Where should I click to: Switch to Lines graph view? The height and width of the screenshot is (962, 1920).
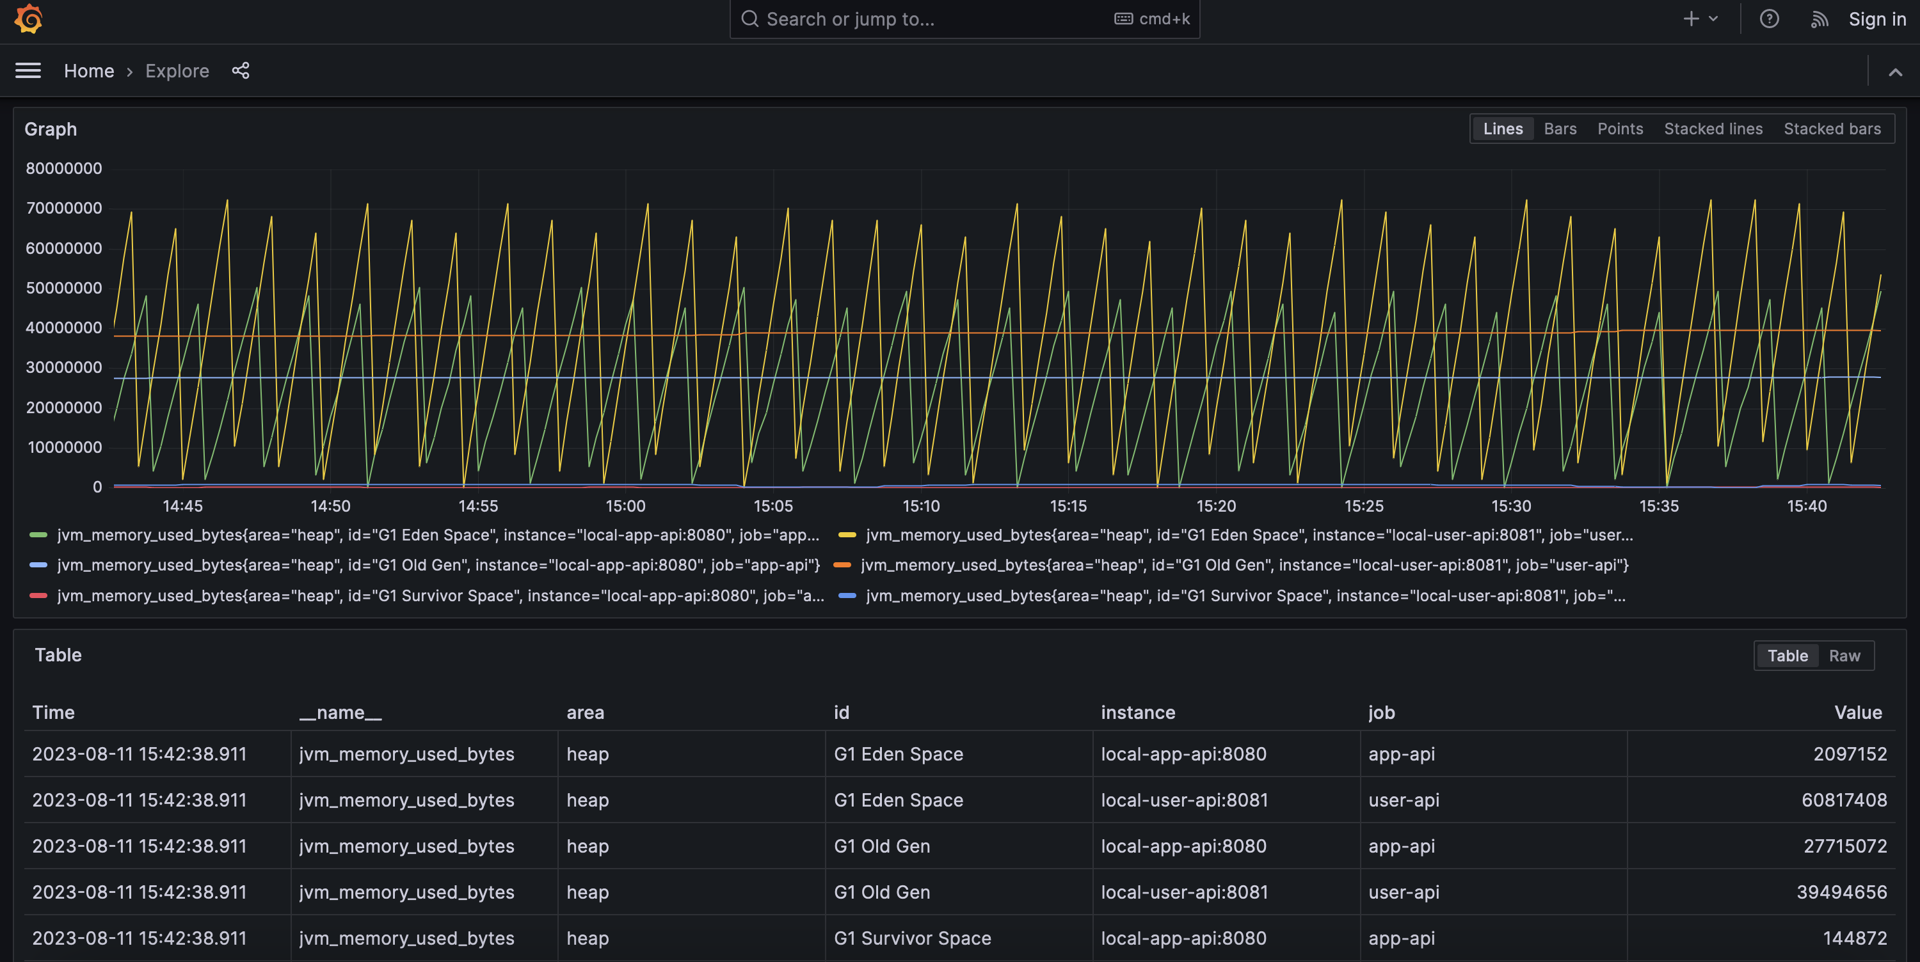point(1501,129)
